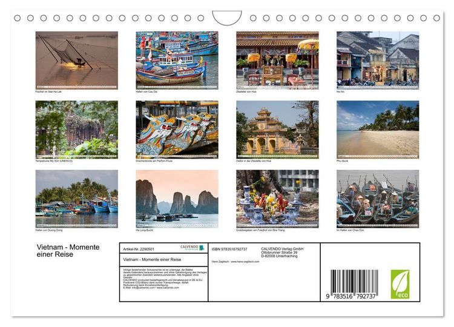Click the calendar hanging notch at top center
454x327 pixels.
(x=227, y=18)
